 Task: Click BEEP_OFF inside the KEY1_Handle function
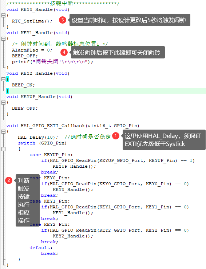[x=25, y=56]
